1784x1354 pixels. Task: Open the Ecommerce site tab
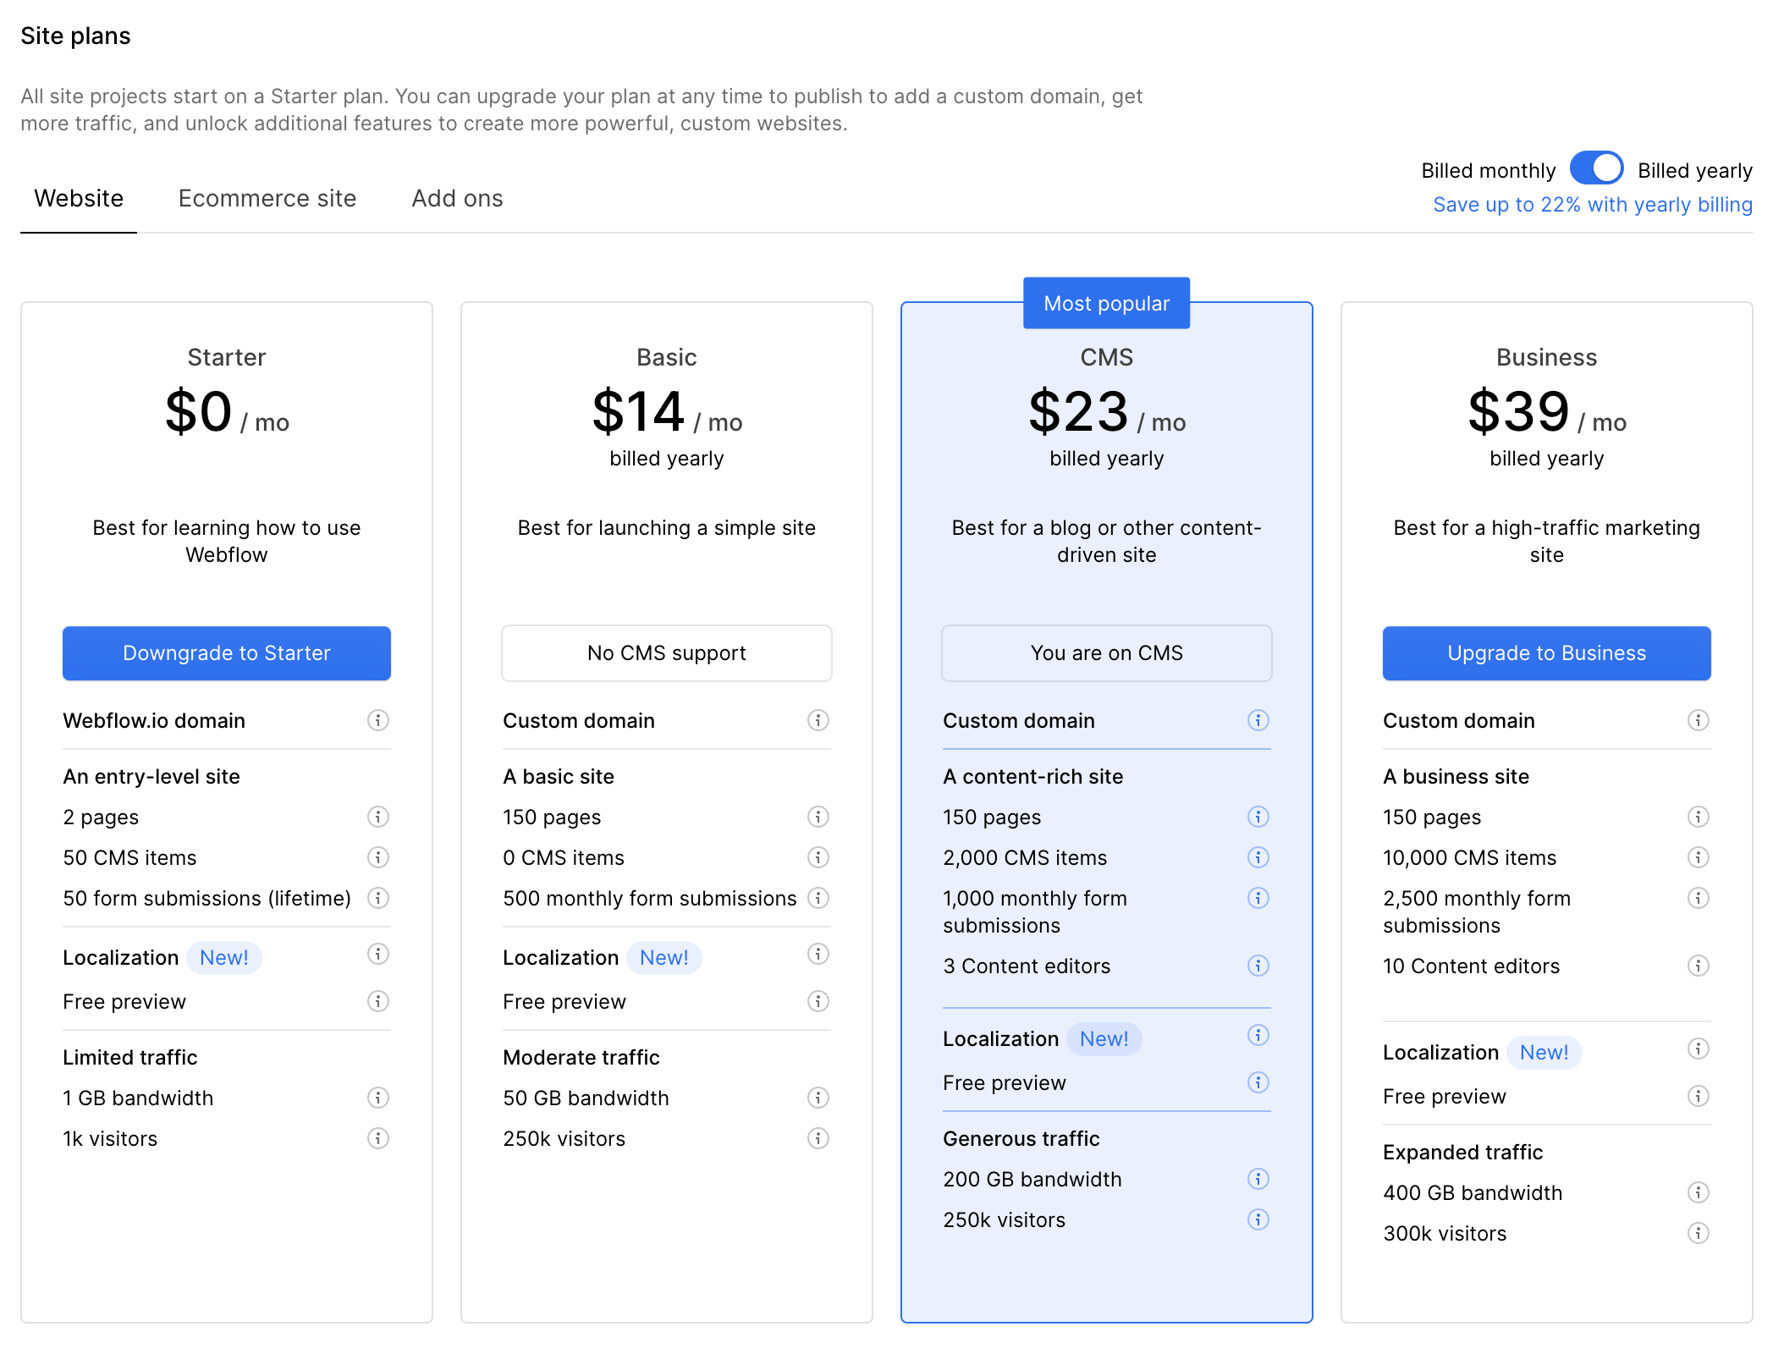pos(267,198)
